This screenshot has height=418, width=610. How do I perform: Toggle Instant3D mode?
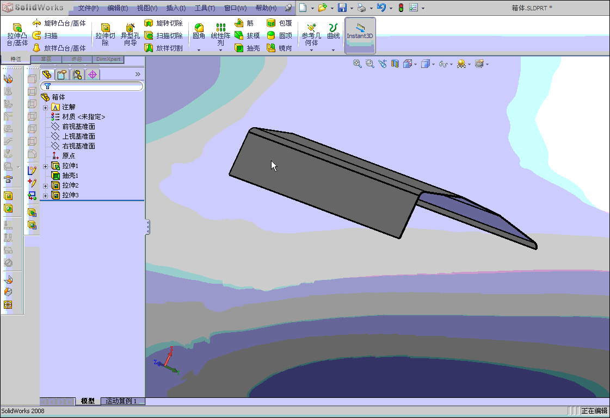(360, 35)
